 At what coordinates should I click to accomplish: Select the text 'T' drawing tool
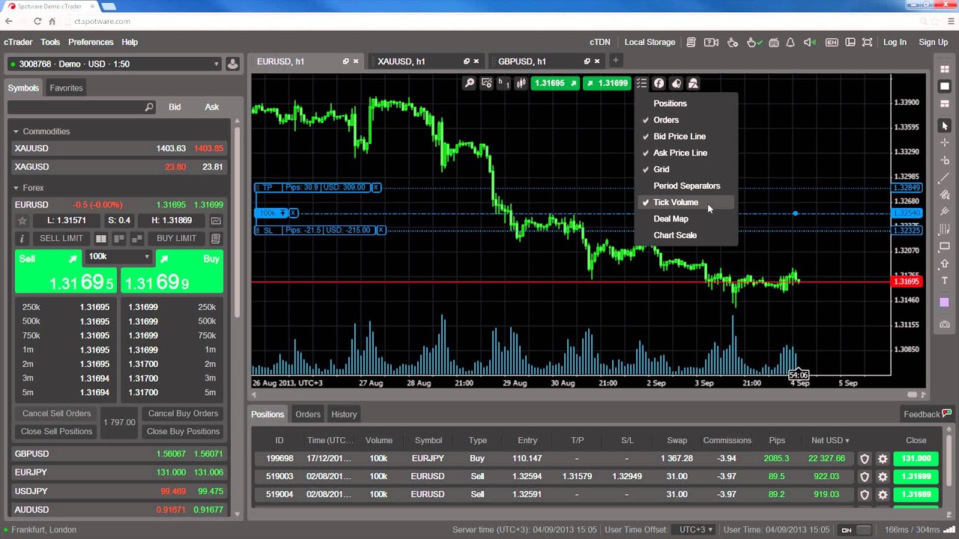click(945, 281)
